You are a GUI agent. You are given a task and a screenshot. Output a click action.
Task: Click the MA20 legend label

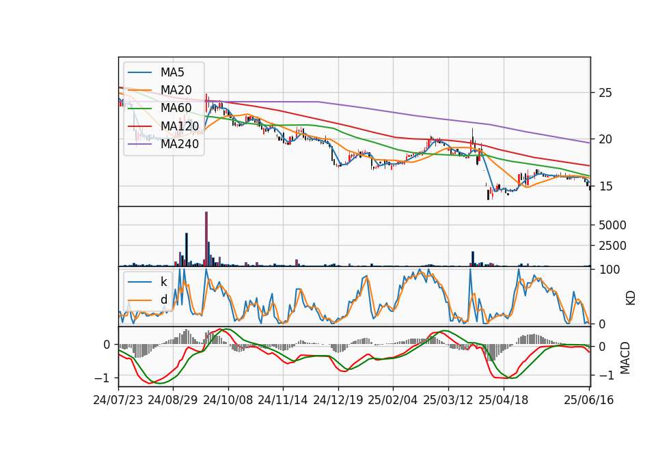176,90
